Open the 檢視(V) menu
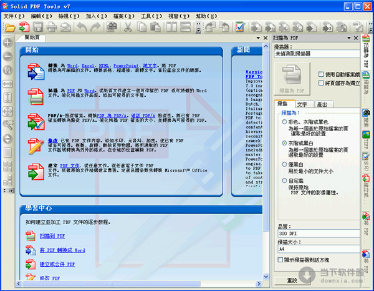Screen dimensions: 374x291 (x=69, y=16)
